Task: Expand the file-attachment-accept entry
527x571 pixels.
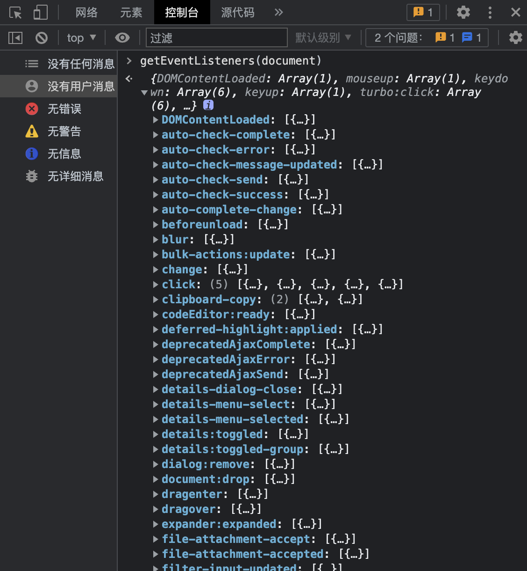Action: pyautogui.click(x=156, y=539)
